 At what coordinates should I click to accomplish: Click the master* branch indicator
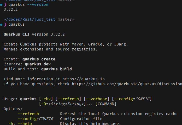tap(66, 19)
